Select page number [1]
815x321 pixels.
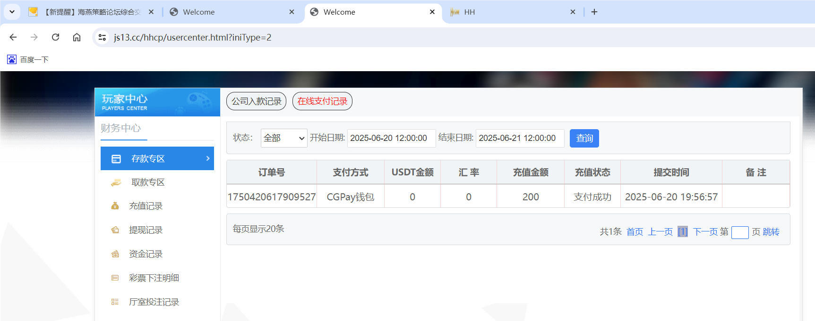(x=683, y=232)
